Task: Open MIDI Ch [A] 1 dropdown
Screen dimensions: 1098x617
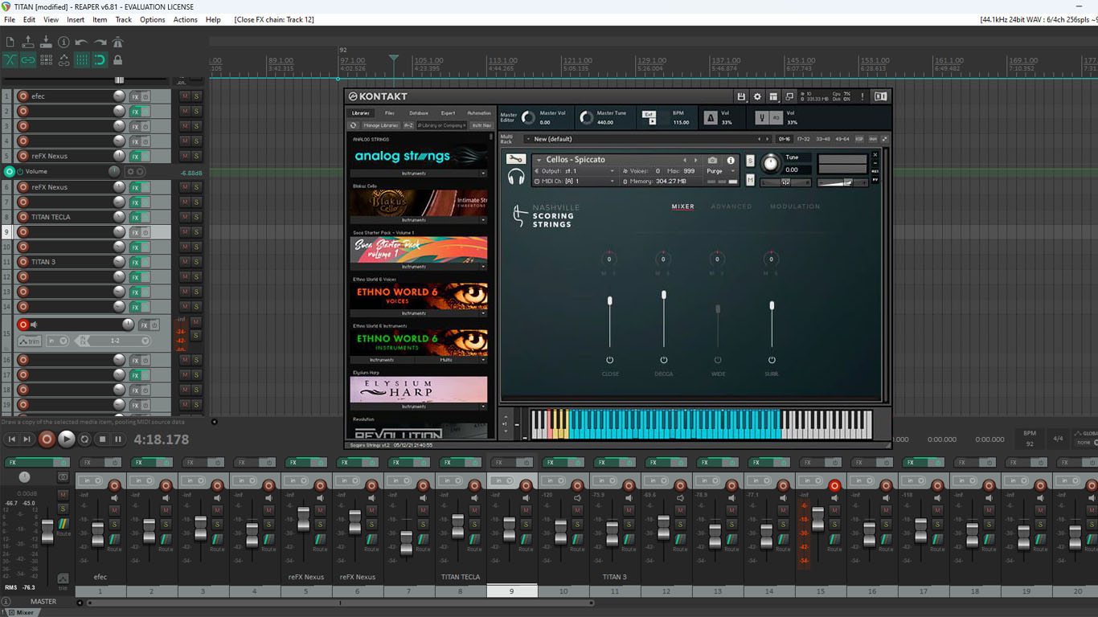Action: [x=575, y=182]
